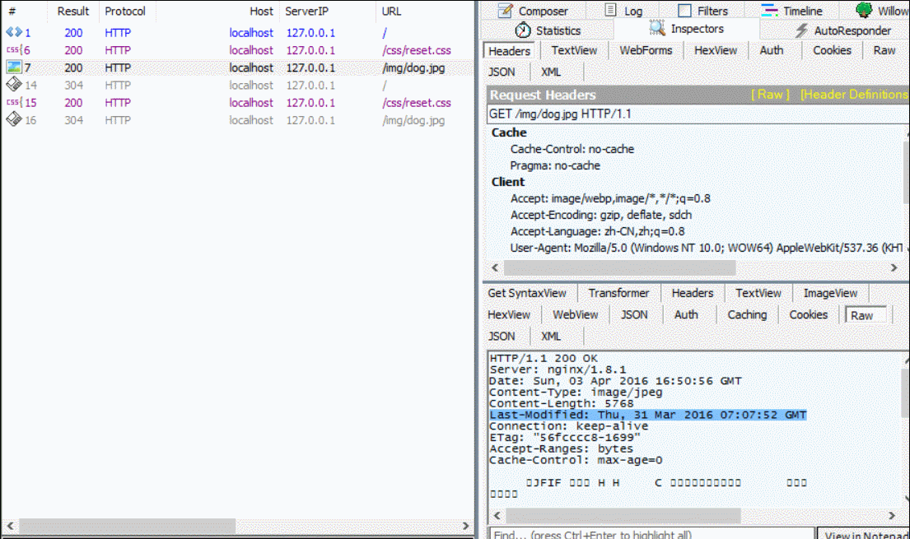This screenshot has height=539, width=910.
Task: Click the Inspectors magnifier icon
Action: 657,29
